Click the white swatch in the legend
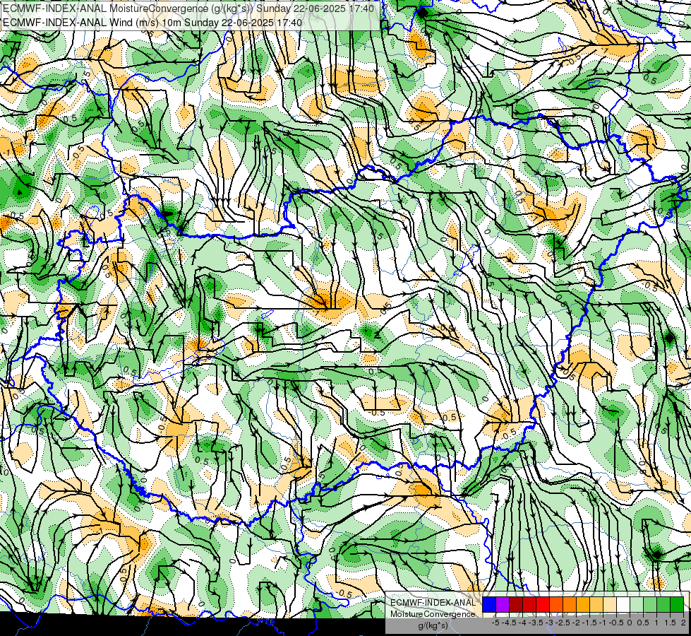Screen dimensions: 691x636 pos(623,605)
